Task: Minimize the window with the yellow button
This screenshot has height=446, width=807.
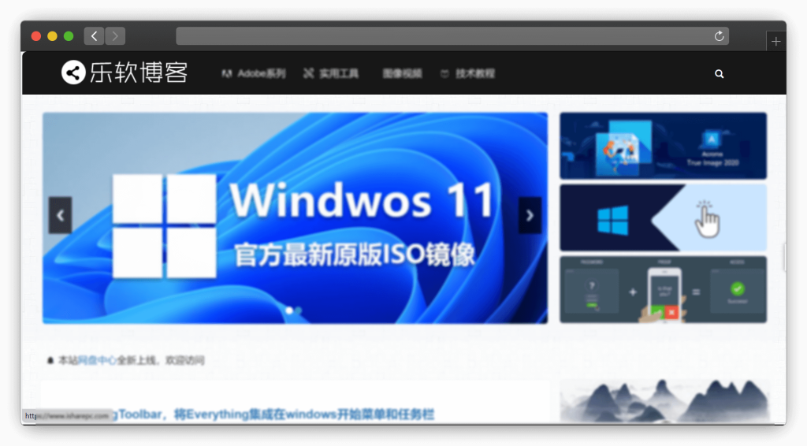Action: pos(52,36)
